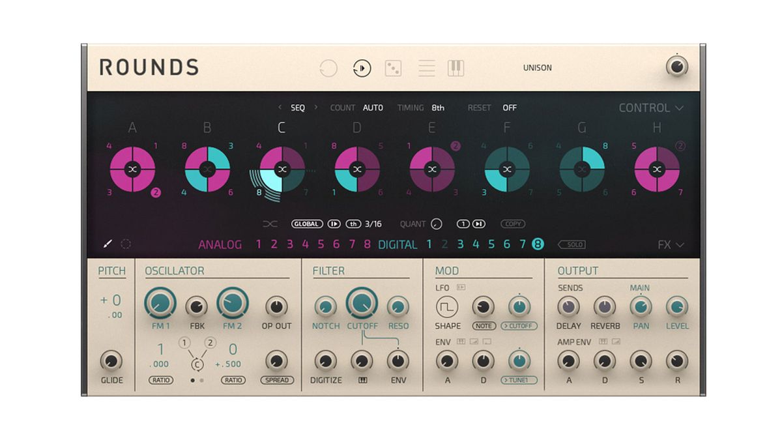
Task: Adjust the FM 1 knob
Action: click(x=160, y=304)
